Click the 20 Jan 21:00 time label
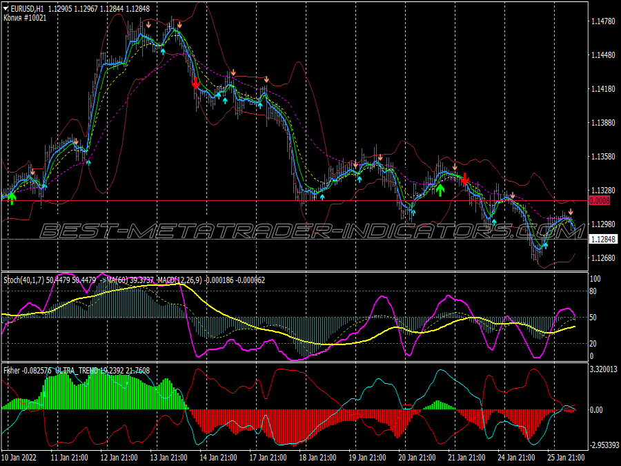Viewport: 621px width, 466px height. pyautogui.click(x=417, y=458)
